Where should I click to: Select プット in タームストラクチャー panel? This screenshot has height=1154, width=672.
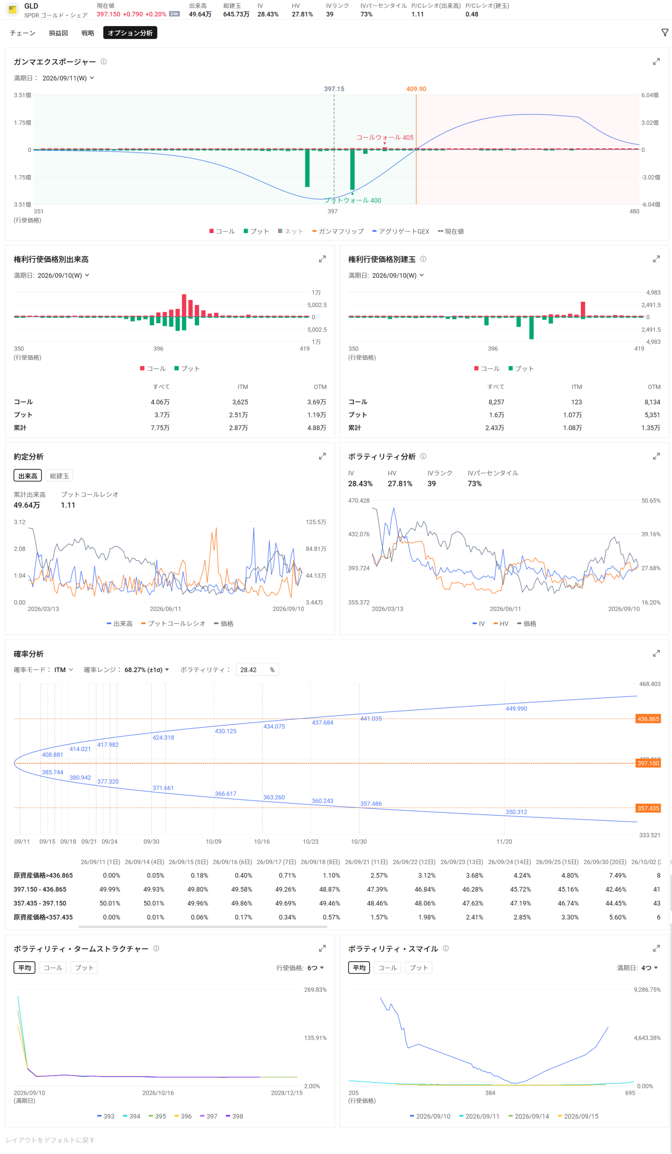click(x=84, y=967)
